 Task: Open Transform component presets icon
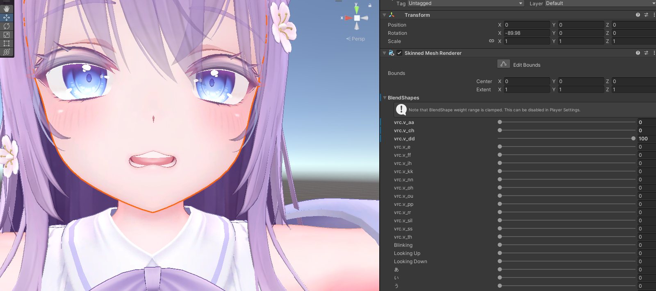pos(646,15)
